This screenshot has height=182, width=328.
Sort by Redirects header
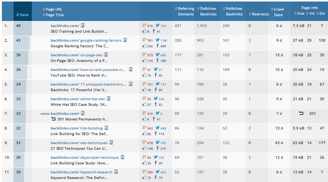(259, 14)
